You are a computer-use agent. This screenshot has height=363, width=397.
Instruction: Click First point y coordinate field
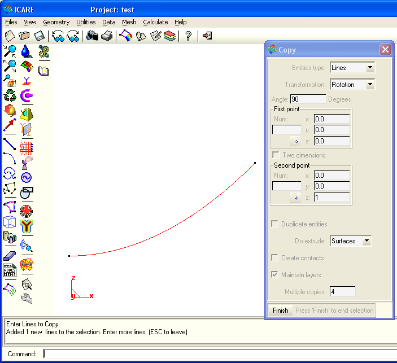tap(331, 130)
